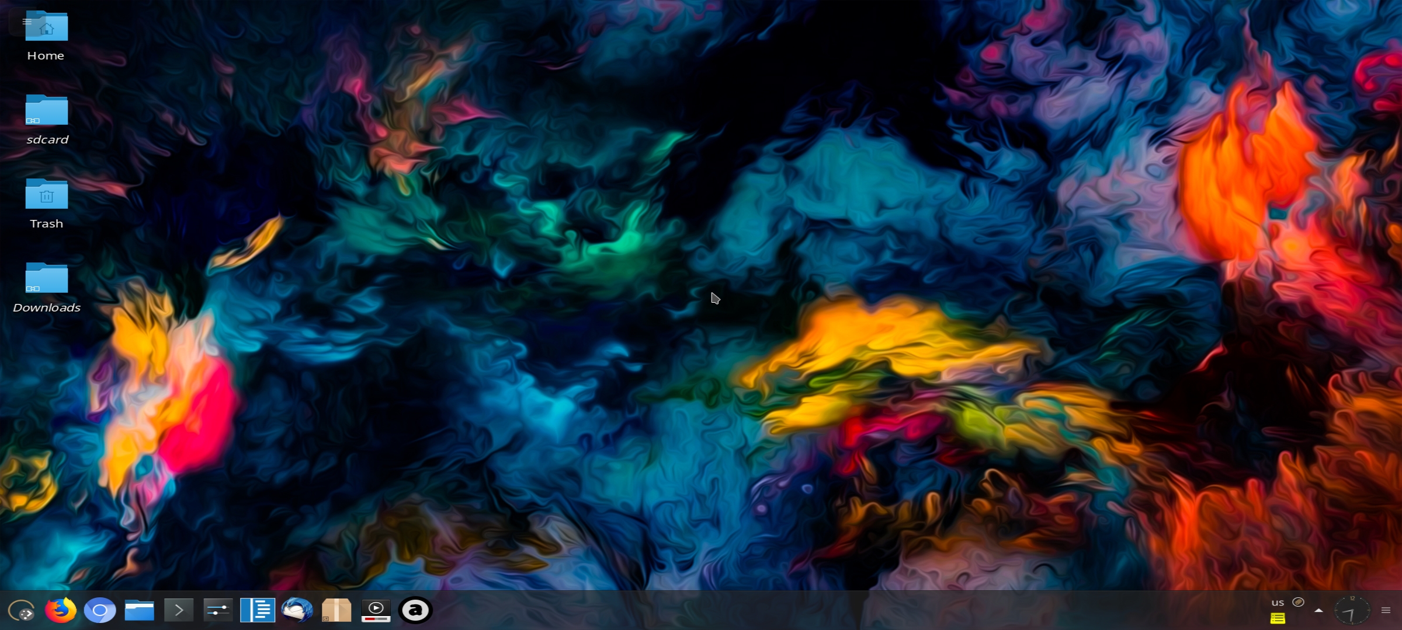Viewport: 1402px width, 630px height.
Task: Launch Firefox from the taskbar
Action: click(x=61, y=611)
